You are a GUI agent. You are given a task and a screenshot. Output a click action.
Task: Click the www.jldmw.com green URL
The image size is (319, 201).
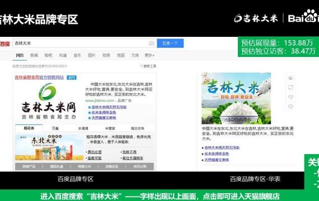[x=100, y=100]
